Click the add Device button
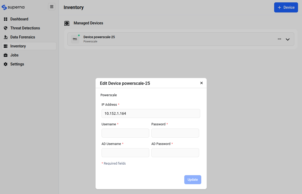This screenshot has height=194, width=302. click(286, 7)
